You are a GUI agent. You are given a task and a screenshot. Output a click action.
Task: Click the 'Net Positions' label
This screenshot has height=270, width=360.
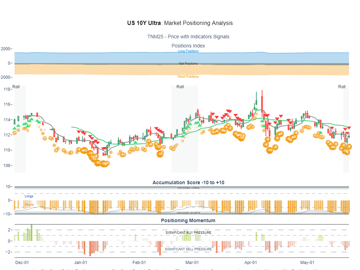(x=188, y=64)
